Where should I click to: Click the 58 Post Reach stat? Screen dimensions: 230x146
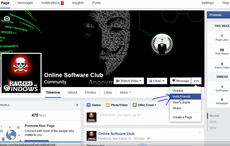pos(222,52)
